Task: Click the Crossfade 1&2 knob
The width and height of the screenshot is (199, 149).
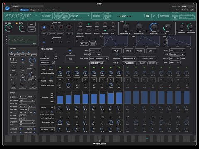Action: click(126, 27)
